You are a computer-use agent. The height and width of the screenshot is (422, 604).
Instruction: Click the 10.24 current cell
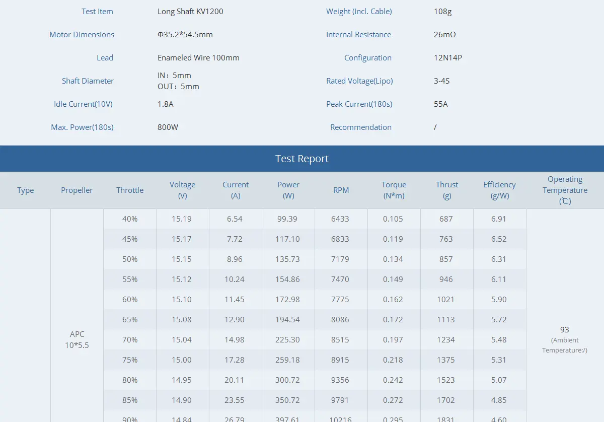click(235, 279)
